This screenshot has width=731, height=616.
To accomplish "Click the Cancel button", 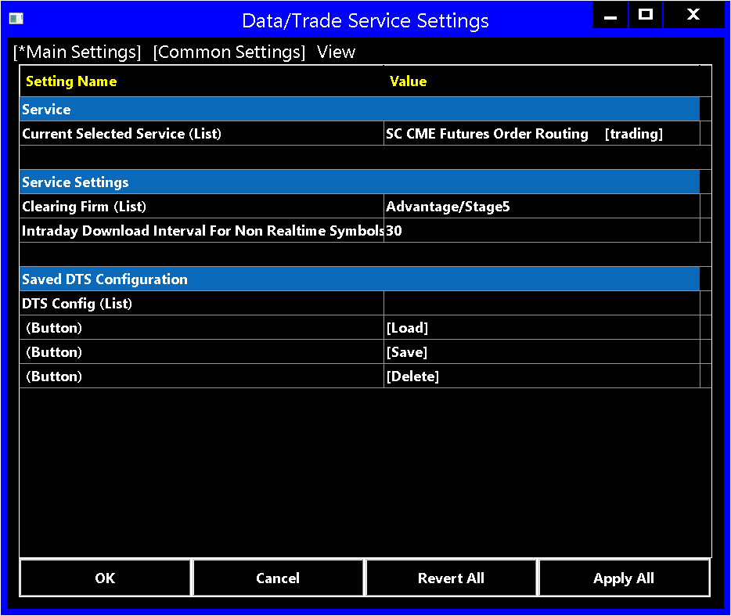I will tap(278, 578).
